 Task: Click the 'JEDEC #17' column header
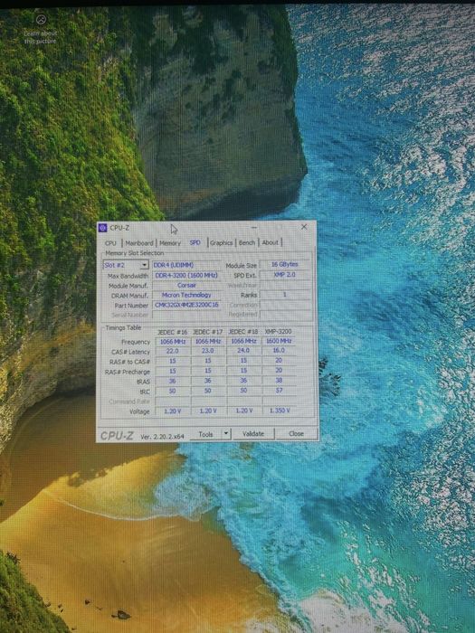click(207, 332)
